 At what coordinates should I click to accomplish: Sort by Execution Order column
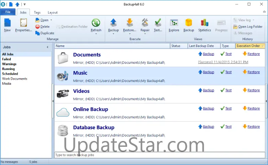[x=250, y=46]
